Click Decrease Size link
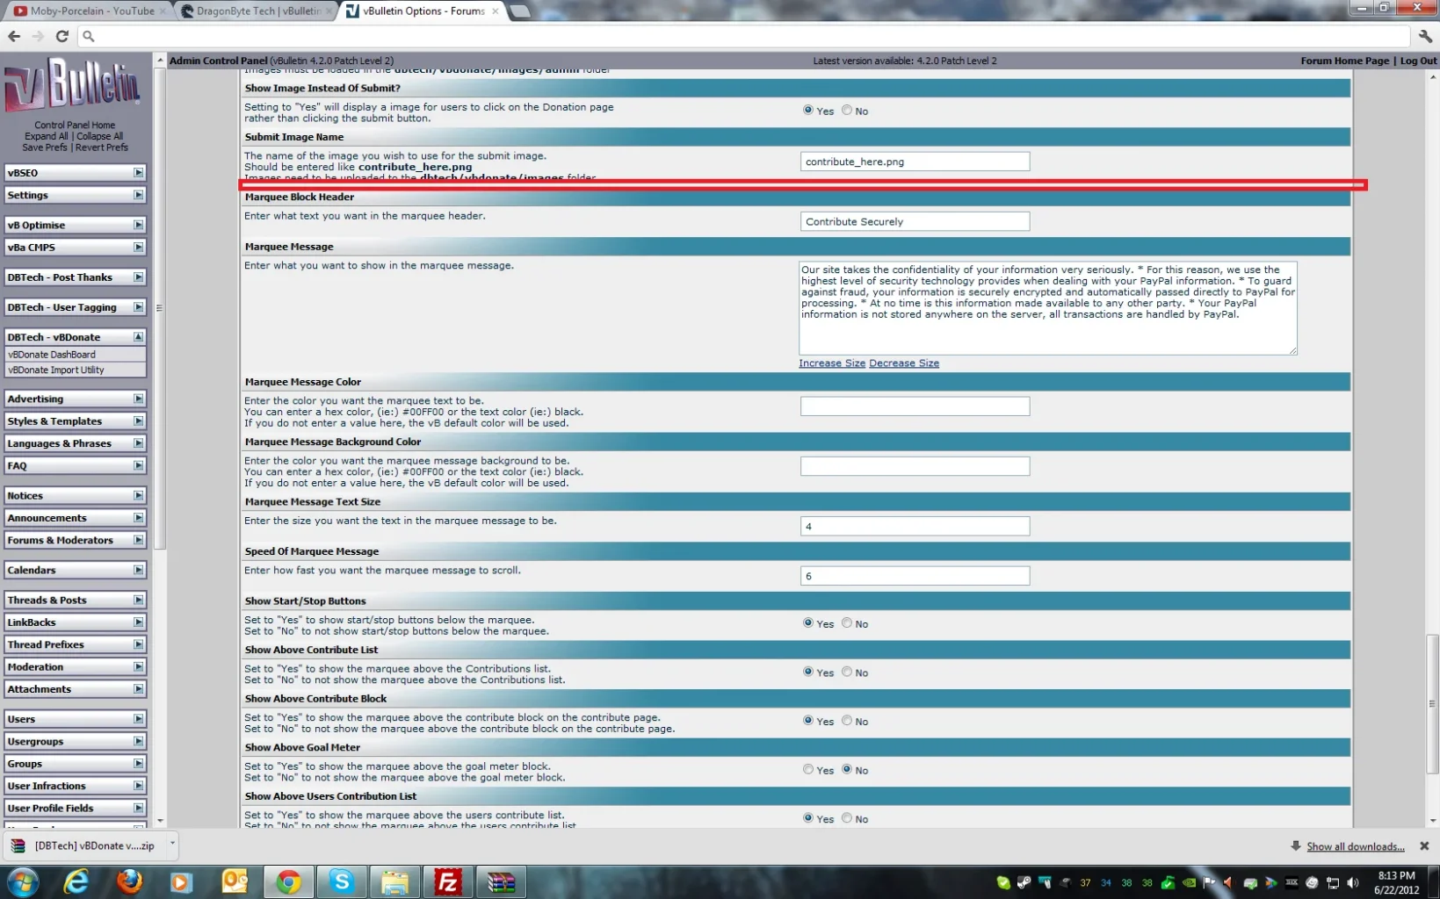1440x899 pixels. [904, 363]
